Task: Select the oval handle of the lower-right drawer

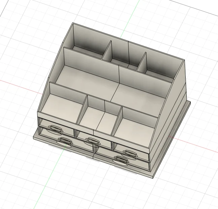Action: [x=120, y=161]
